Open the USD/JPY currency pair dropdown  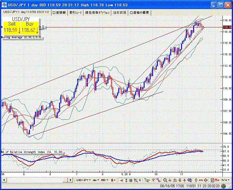pos(84,180)
